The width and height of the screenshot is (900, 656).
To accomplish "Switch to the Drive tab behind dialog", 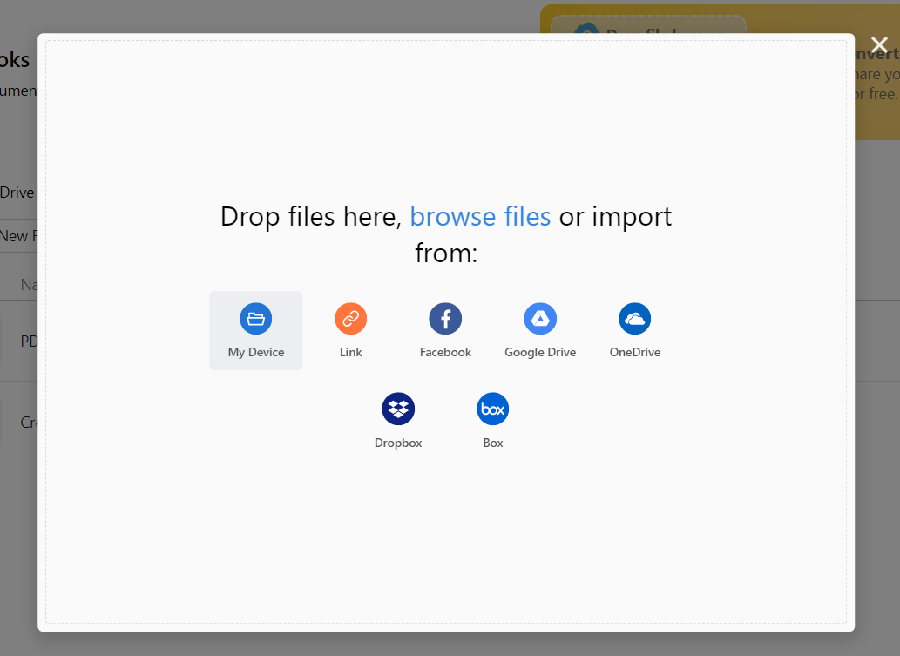I will (17, 193).
